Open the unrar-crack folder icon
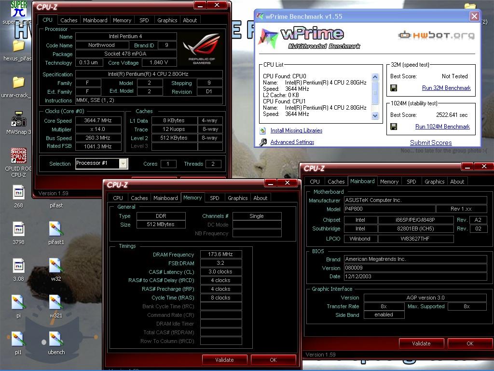 18,83
